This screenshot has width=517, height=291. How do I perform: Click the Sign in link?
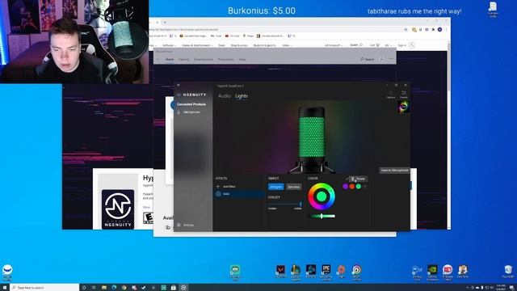click(x=402, y=45)
